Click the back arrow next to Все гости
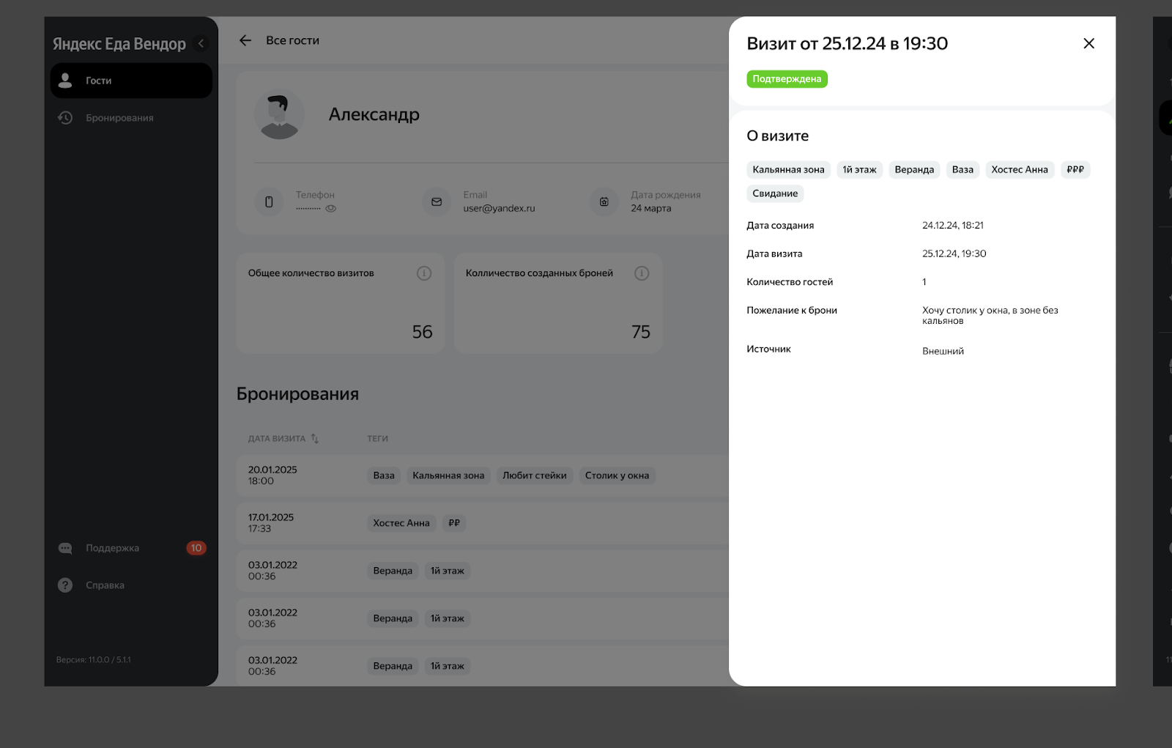1172x748 pixels. coord(245,40)
